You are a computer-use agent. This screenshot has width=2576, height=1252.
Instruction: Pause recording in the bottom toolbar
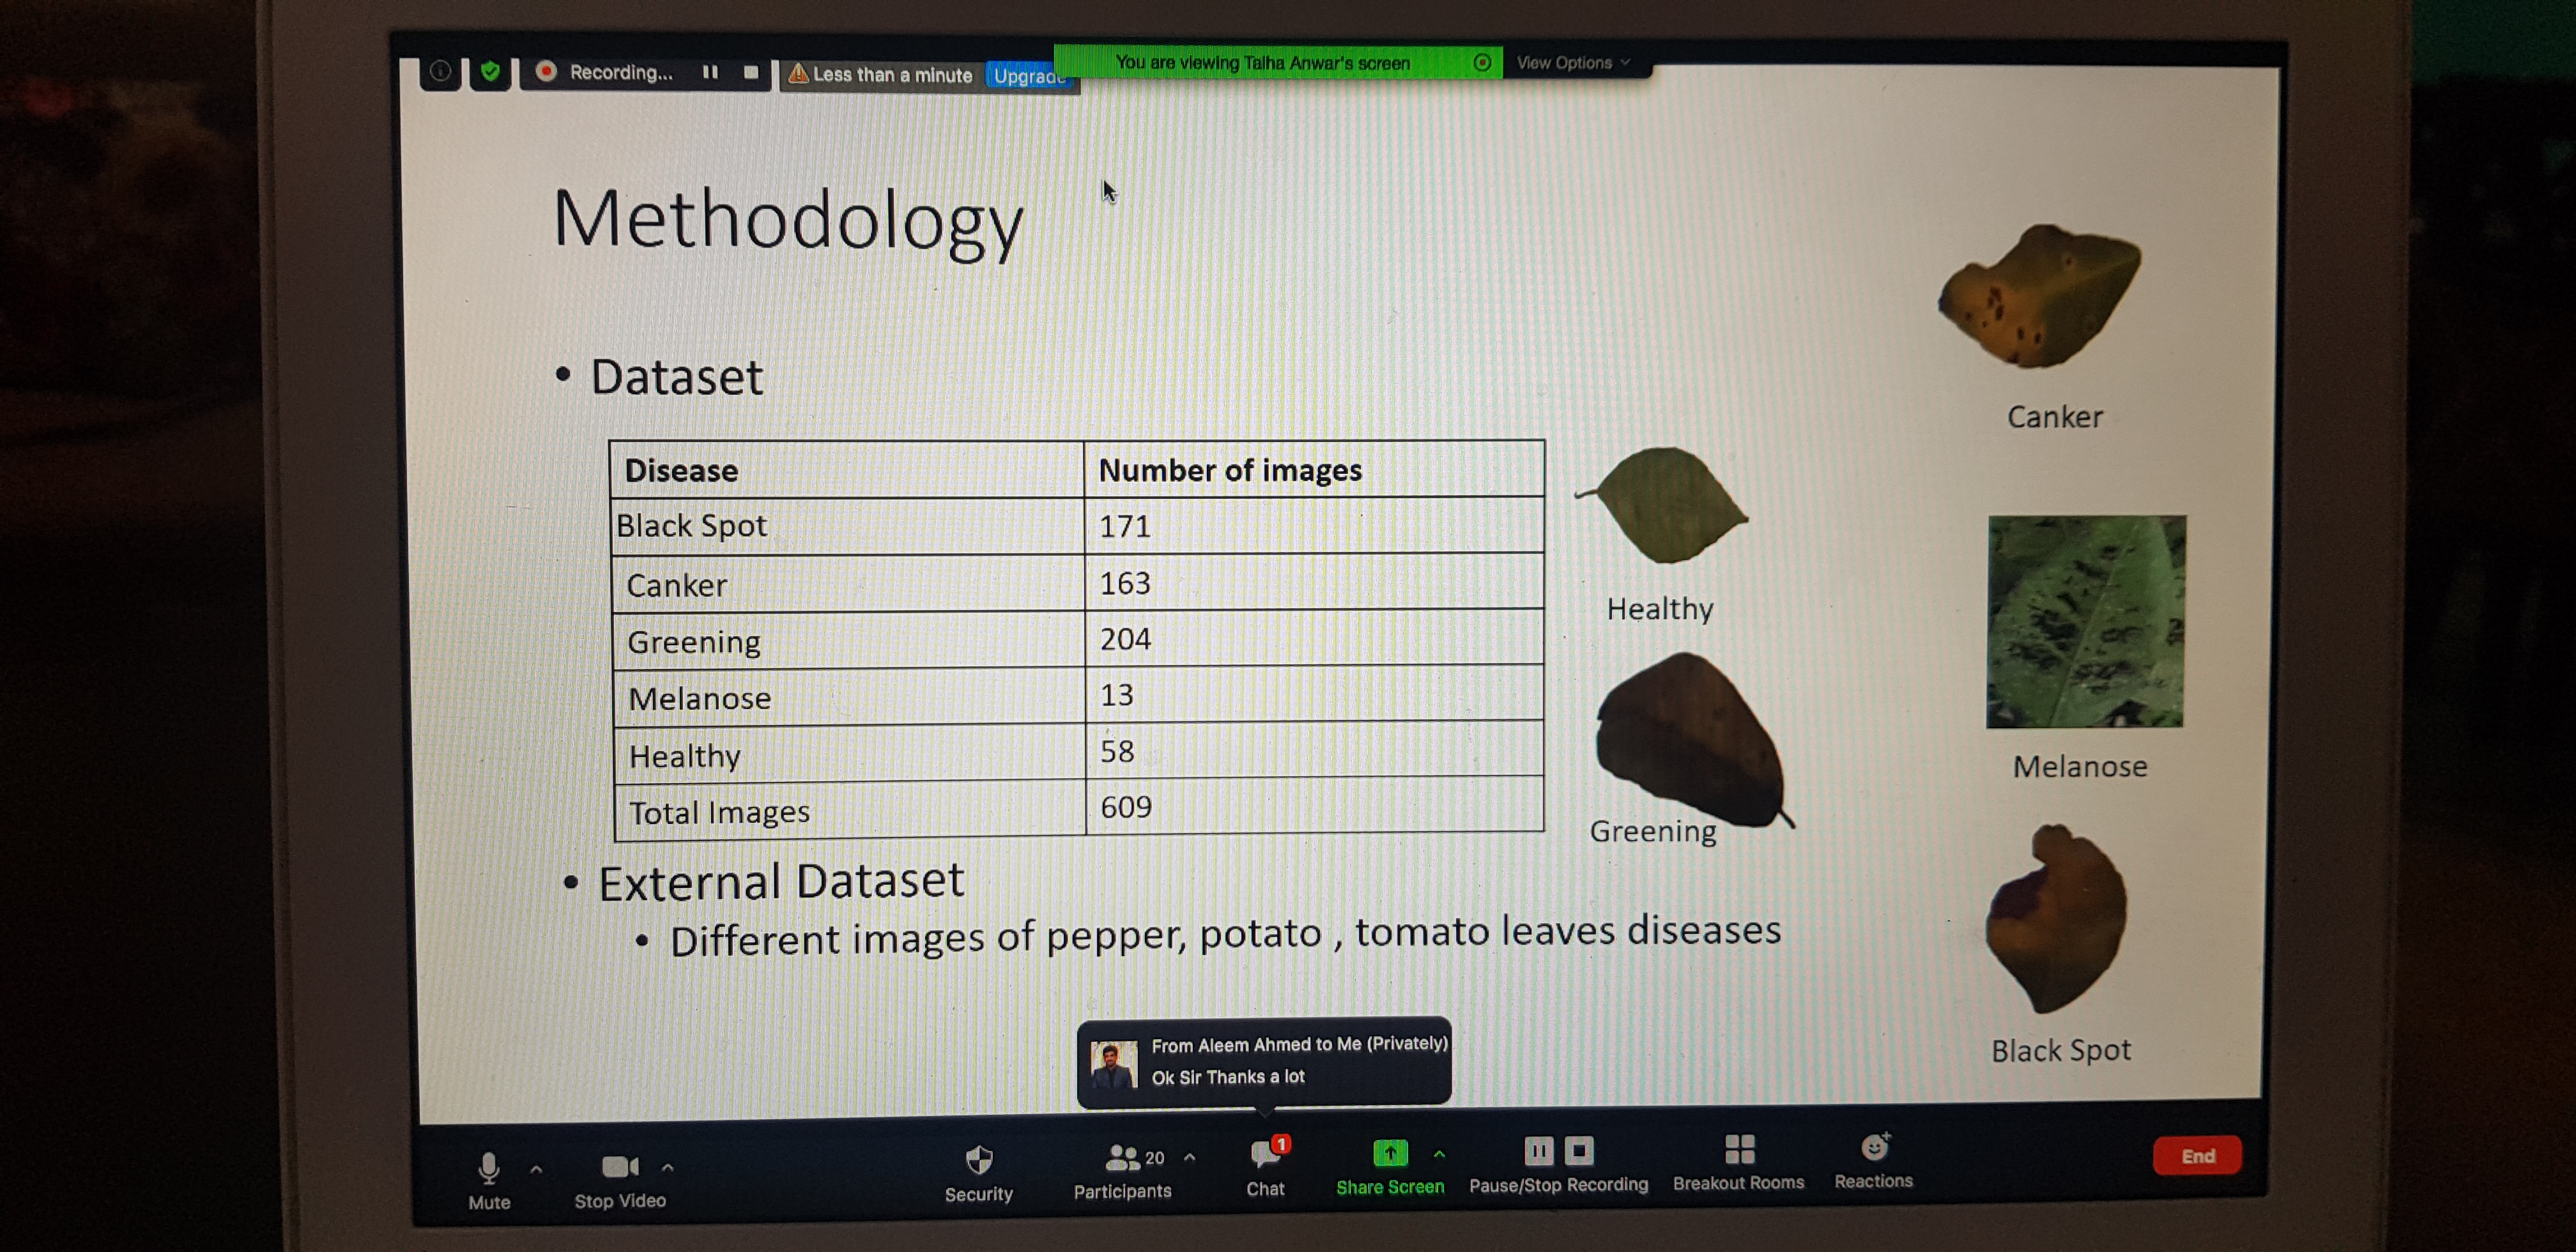coord(1538,1152)
